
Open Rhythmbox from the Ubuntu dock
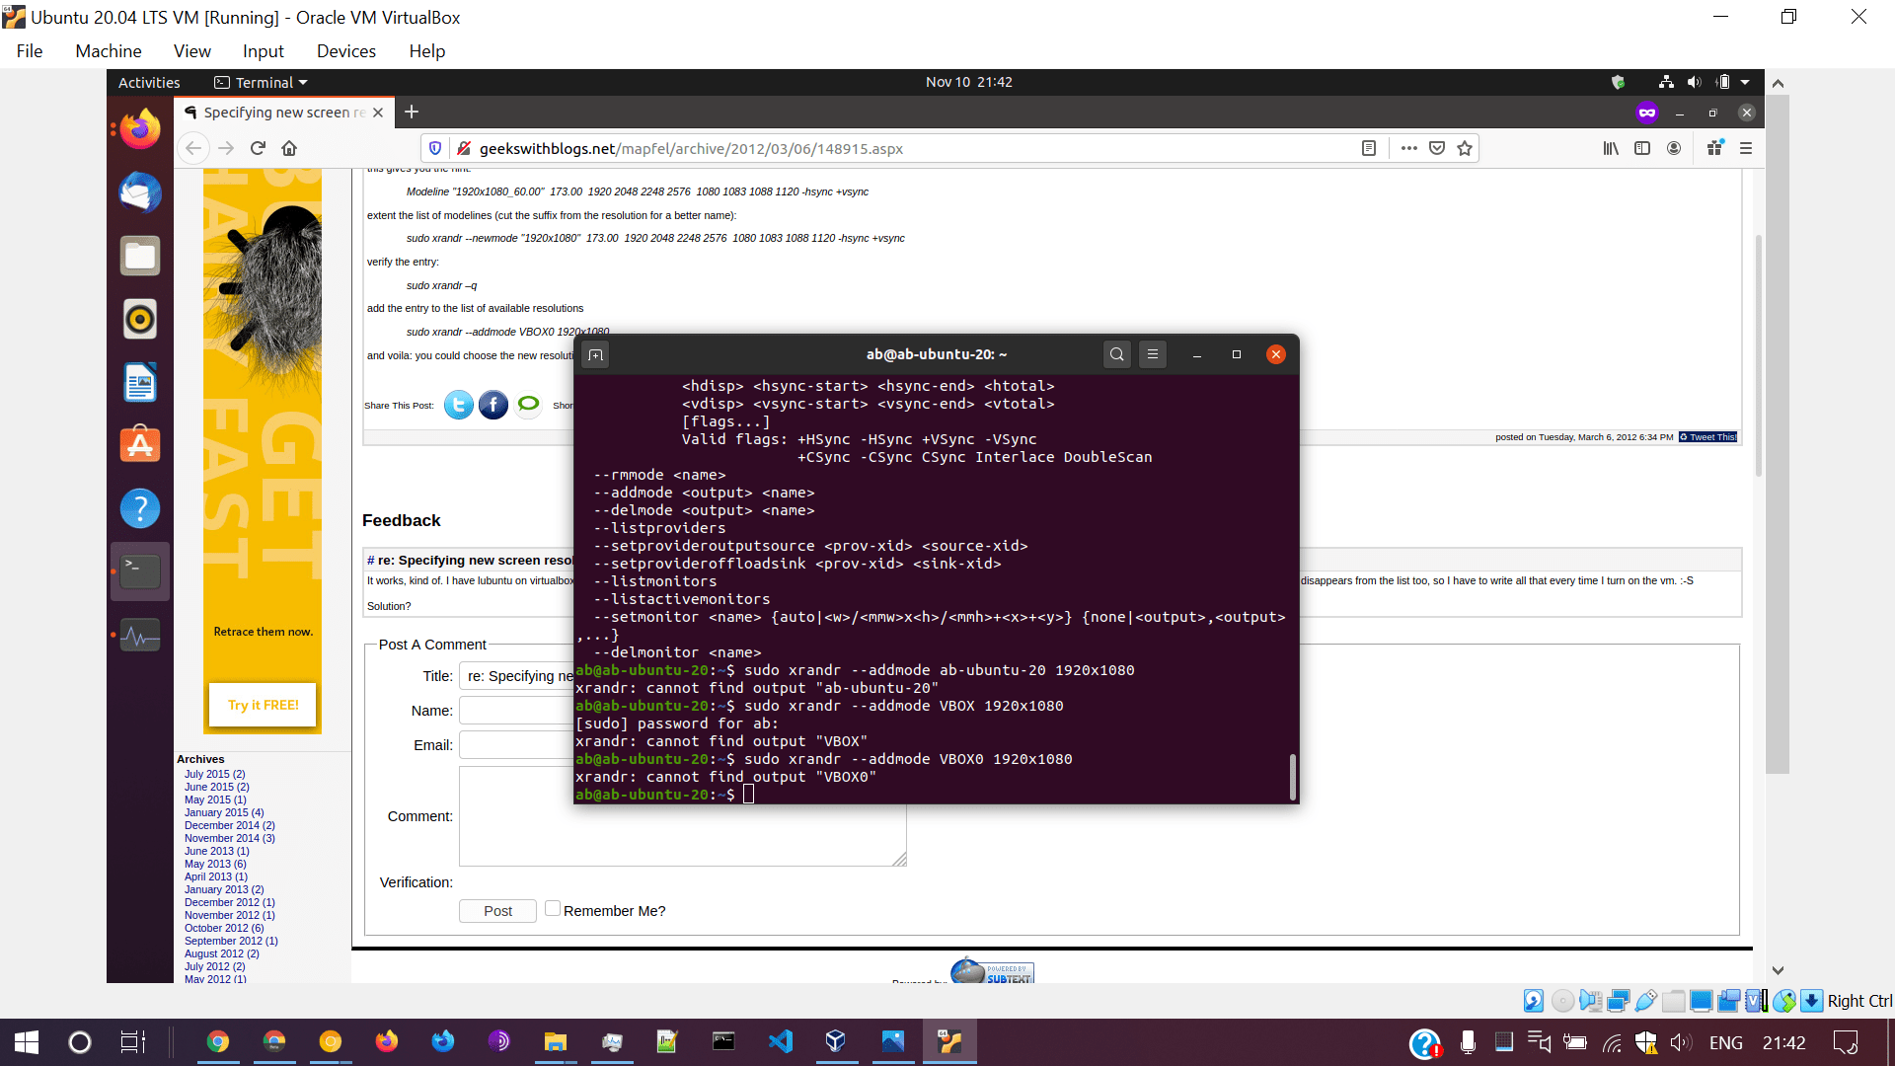tap(139, 319)
